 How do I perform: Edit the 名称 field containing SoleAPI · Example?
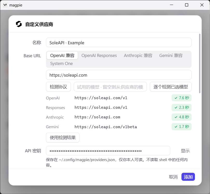(119, 42)
